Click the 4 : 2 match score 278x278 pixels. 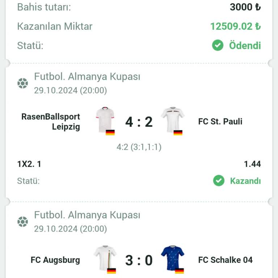pos(139,122)
